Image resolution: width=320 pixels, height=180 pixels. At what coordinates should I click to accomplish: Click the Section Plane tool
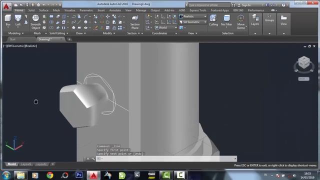(135, 22)
